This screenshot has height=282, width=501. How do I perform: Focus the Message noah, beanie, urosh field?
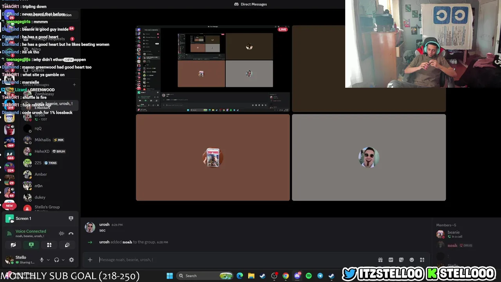click(x=235, y=260)
